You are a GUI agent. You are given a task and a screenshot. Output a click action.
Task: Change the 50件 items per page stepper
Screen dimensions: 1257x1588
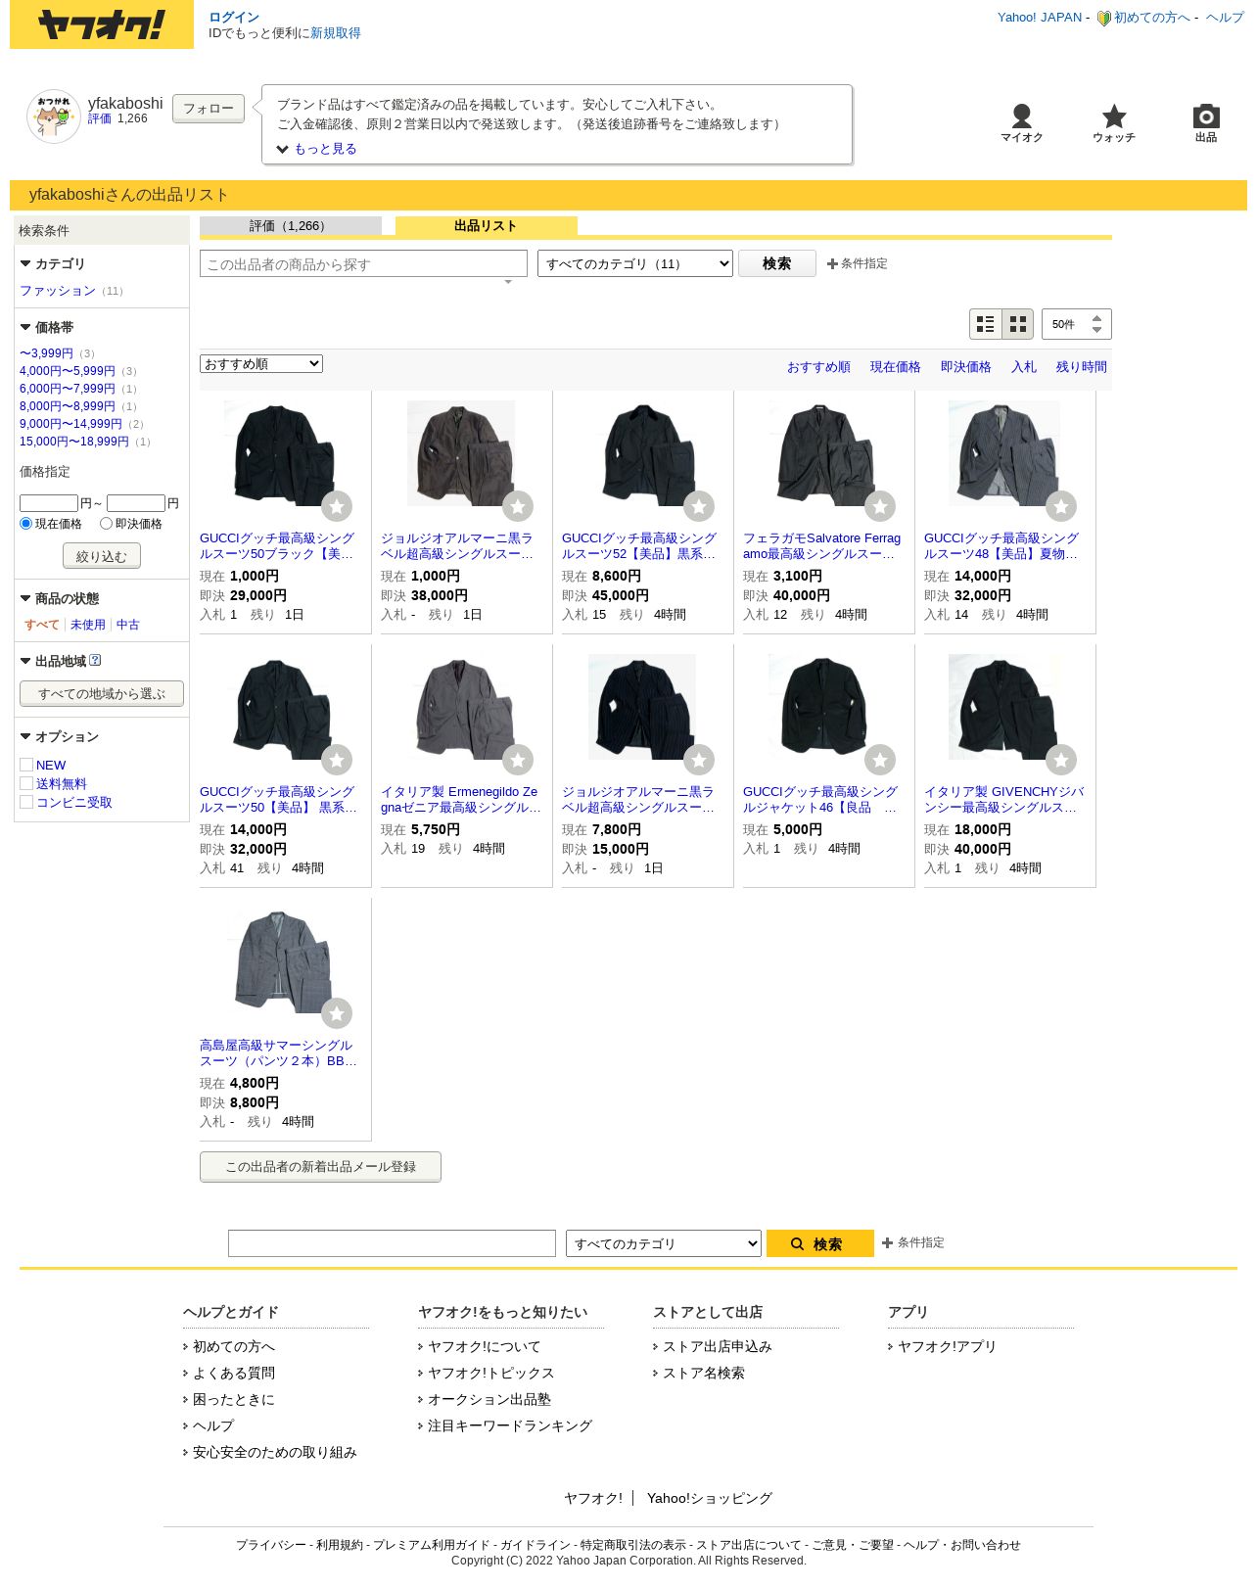1077,324
